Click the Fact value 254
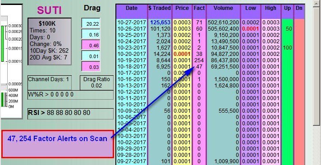The height and width of the screenshot is (165, 321). tap(199, 60)
